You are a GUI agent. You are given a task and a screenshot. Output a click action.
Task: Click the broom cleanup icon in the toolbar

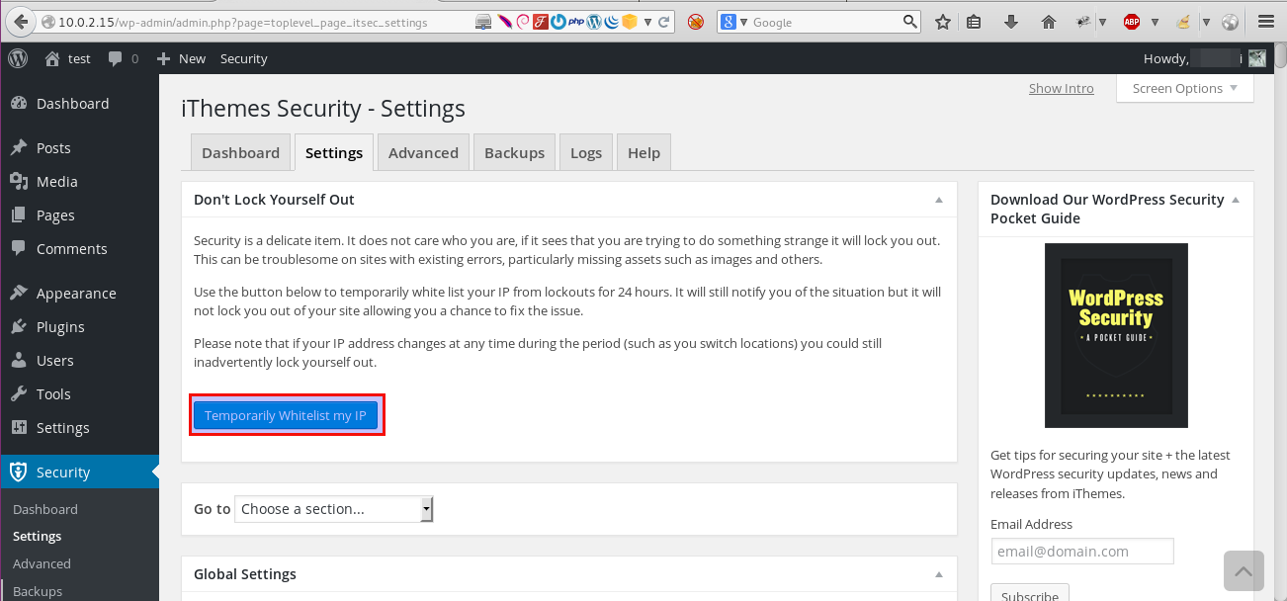coord(1184,22)
